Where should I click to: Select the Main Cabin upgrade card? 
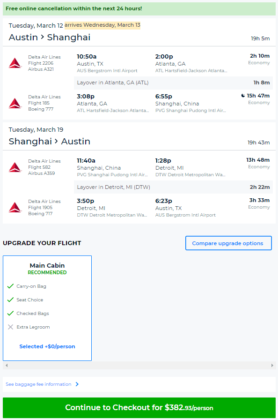pos(47,308)
